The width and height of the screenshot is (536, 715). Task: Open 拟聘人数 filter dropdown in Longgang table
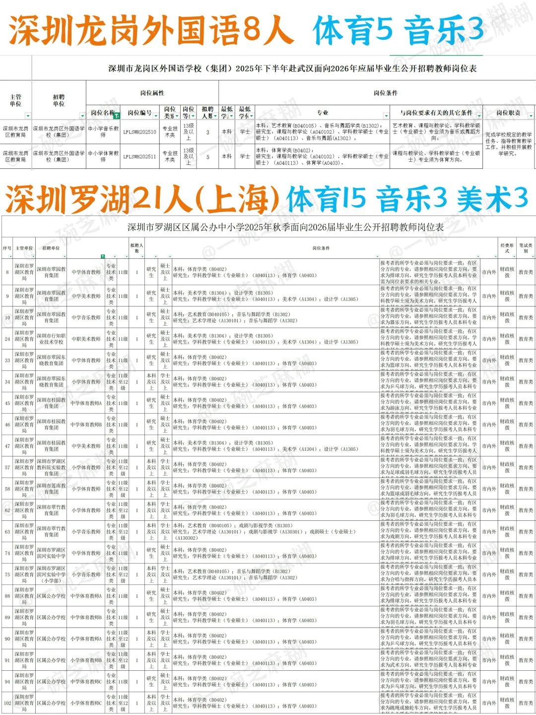[x=215, y=116]
